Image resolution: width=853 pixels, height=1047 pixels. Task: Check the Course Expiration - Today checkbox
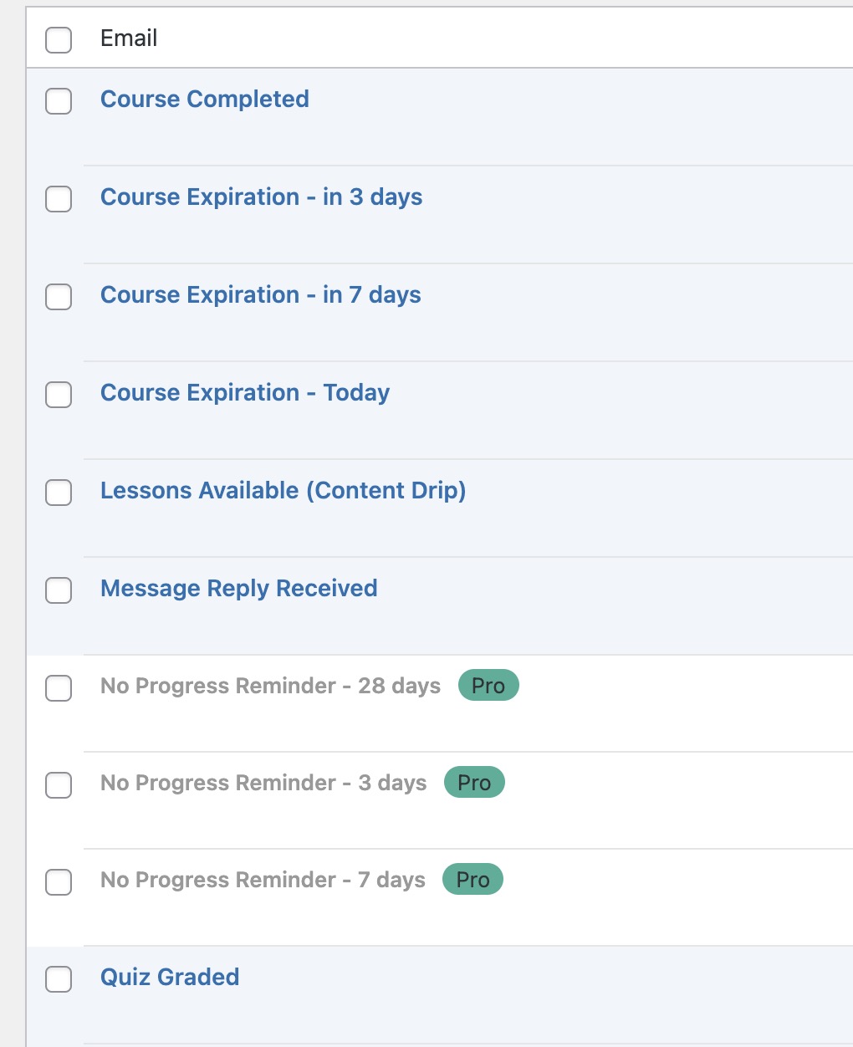tap(58, 395)
